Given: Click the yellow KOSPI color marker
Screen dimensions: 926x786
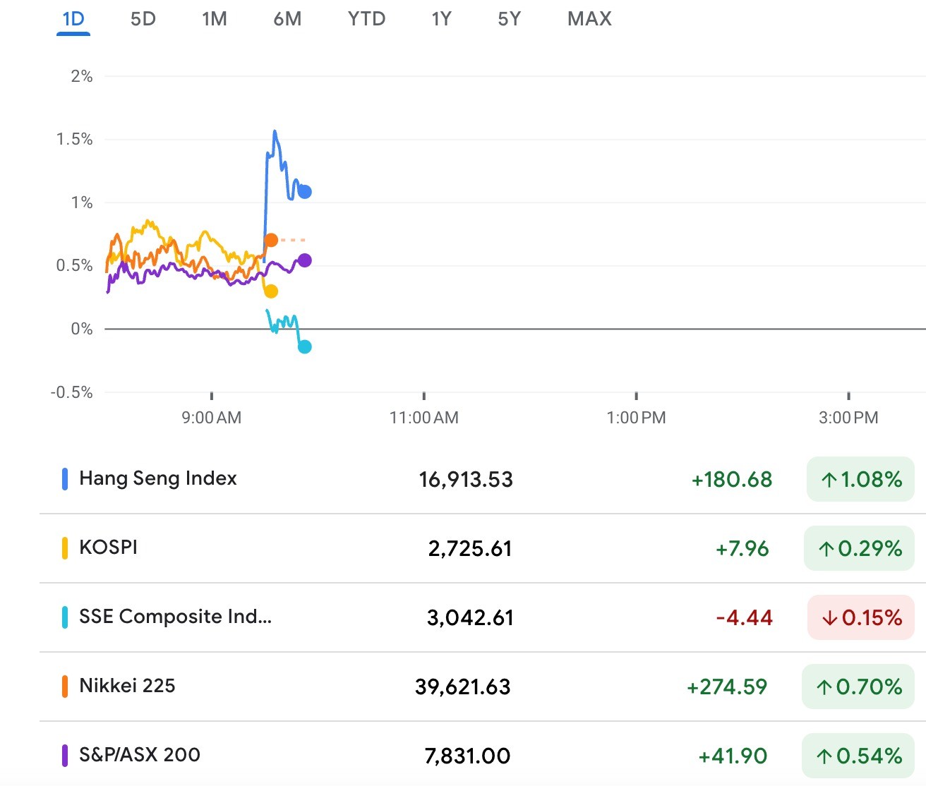Looking at the screenshot, I should (65, 548).
